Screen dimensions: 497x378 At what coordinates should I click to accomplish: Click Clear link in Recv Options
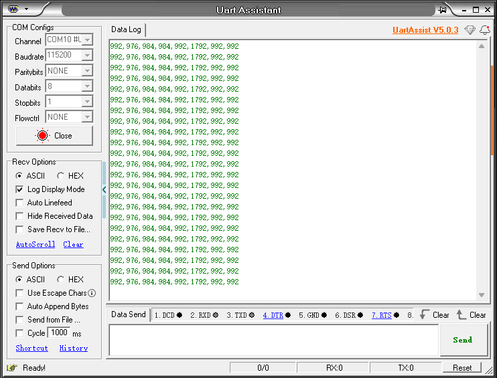[73, 244]
